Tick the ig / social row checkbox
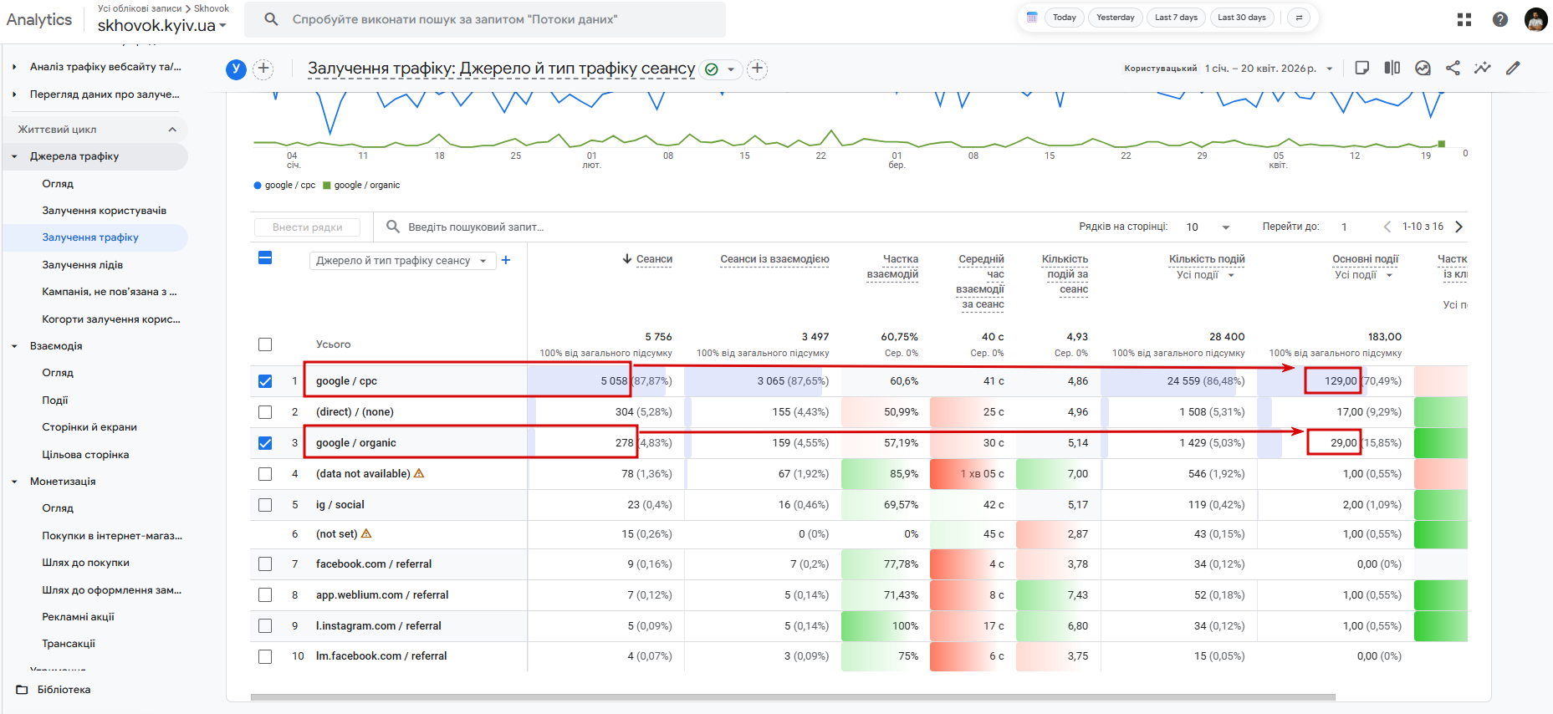This screenshot has width=1553, height=714. (265, 505)
